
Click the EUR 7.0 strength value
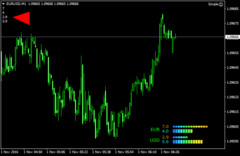[x=165, y=126]
